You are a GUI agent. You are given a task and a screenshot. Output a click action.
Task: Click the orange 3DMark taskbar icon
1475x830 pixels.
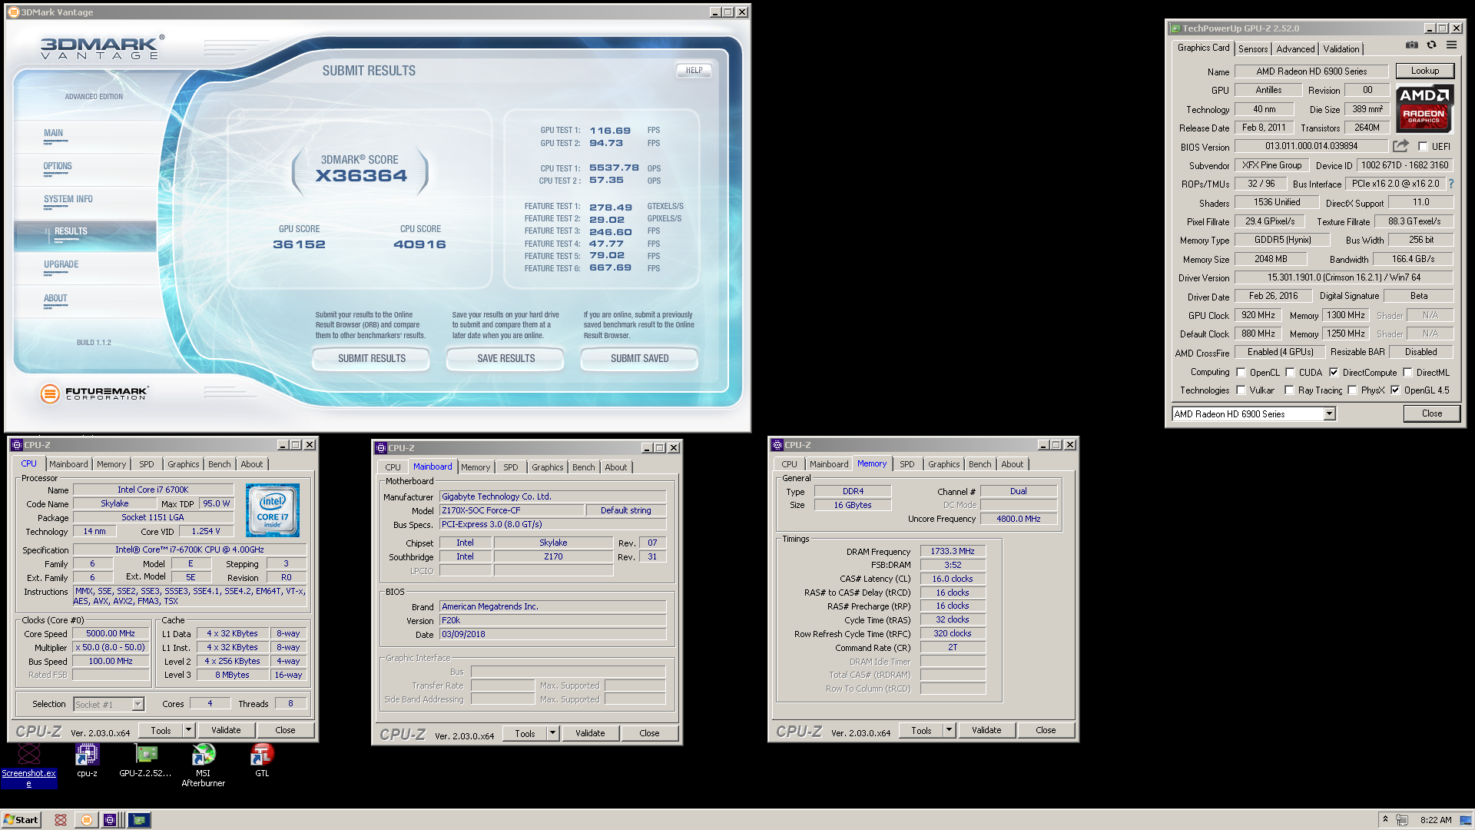coord(87,820)
